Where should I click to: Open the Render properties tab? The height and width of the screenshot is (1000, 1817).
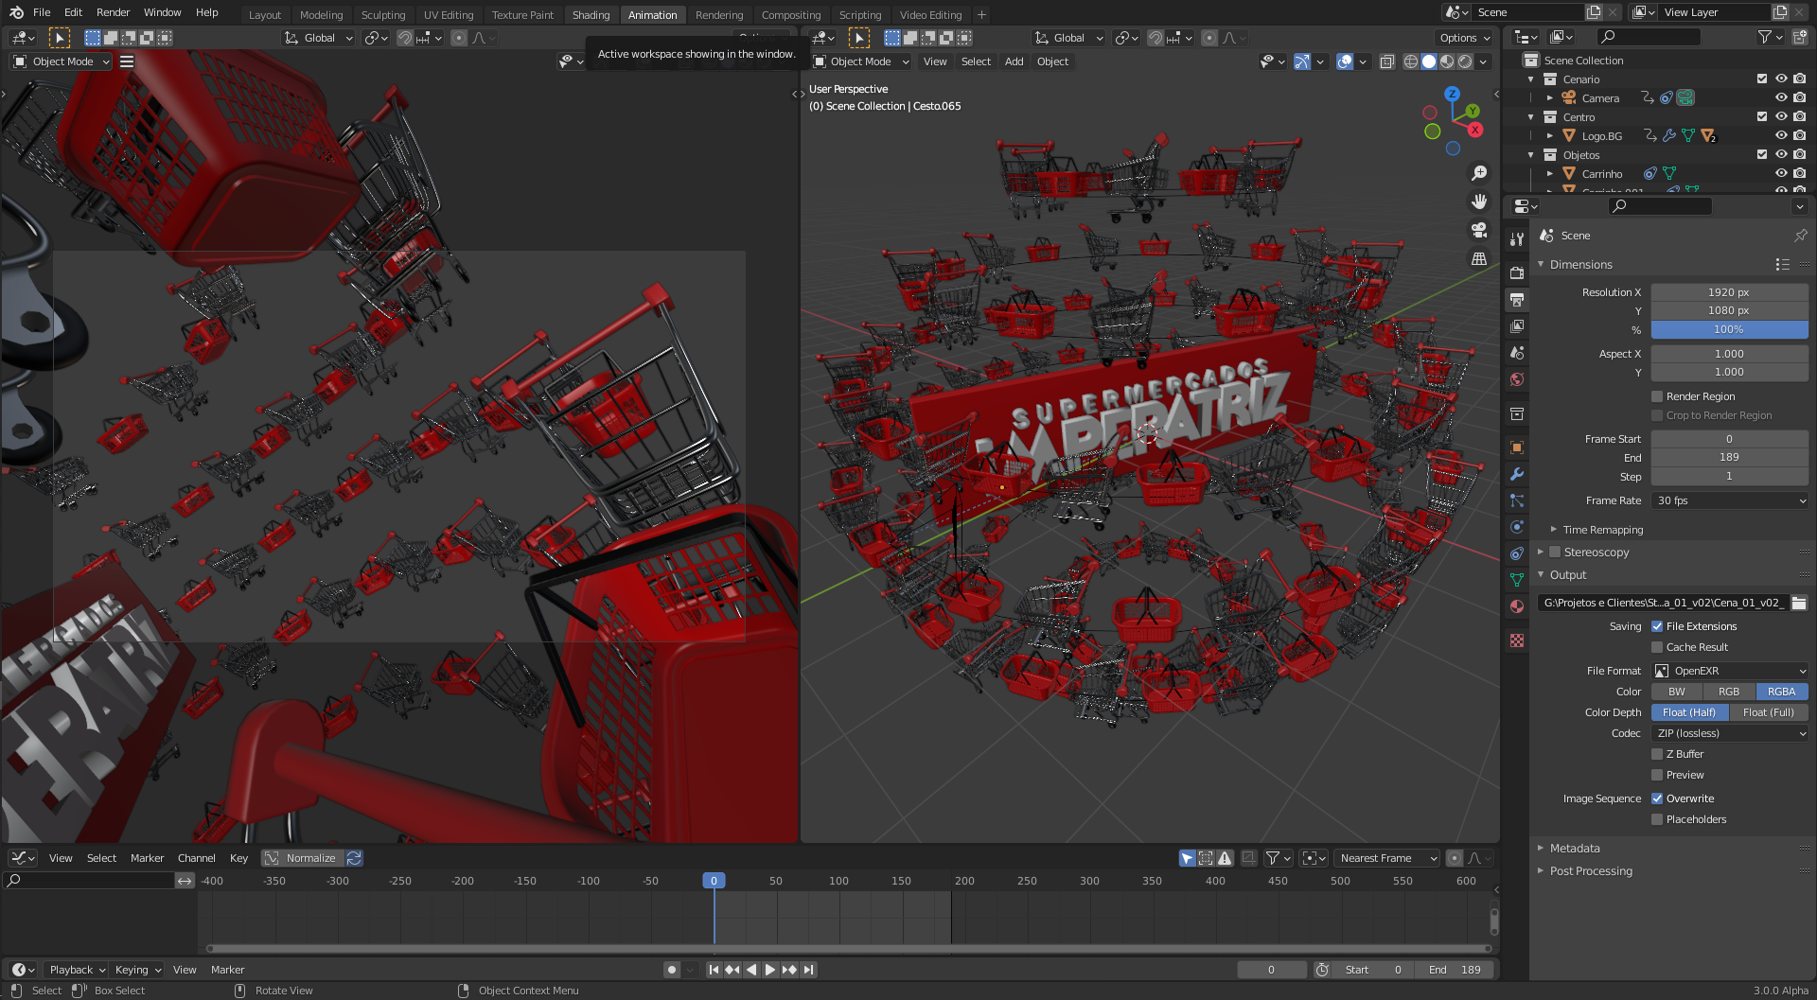coord(1517,272)
